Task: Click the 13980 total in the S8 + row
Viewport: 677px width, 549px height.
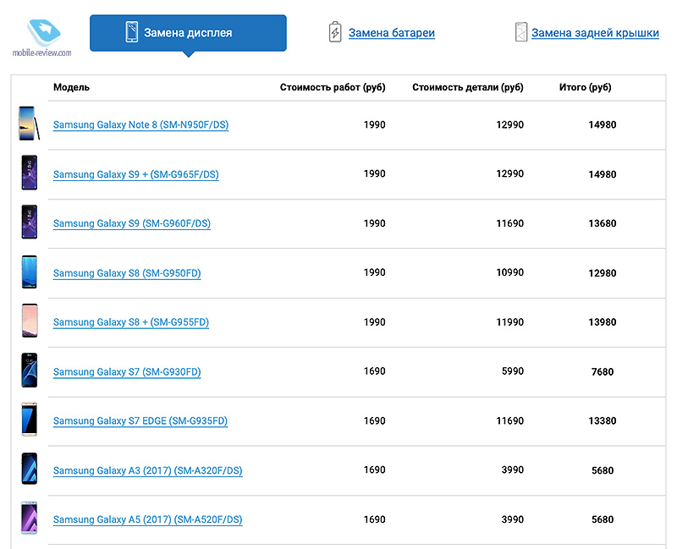Action: click(x=603, y=322)
